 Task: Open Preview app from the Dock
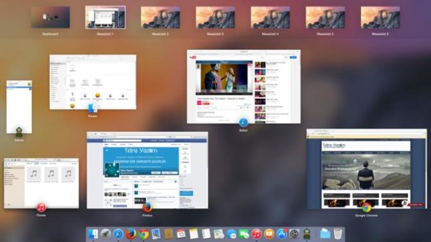click(156, 234)
